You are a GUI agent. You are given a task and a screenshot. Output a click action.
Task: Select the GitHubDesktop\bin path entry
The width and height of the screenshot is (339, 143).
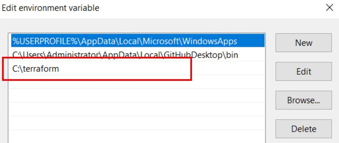125,55
